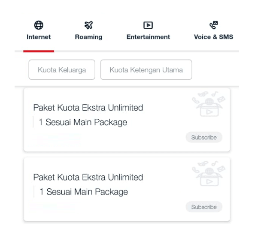This screenshot has height=244, width=270.
Task: Click the globe icon above Internet
Action: point(39,25)
